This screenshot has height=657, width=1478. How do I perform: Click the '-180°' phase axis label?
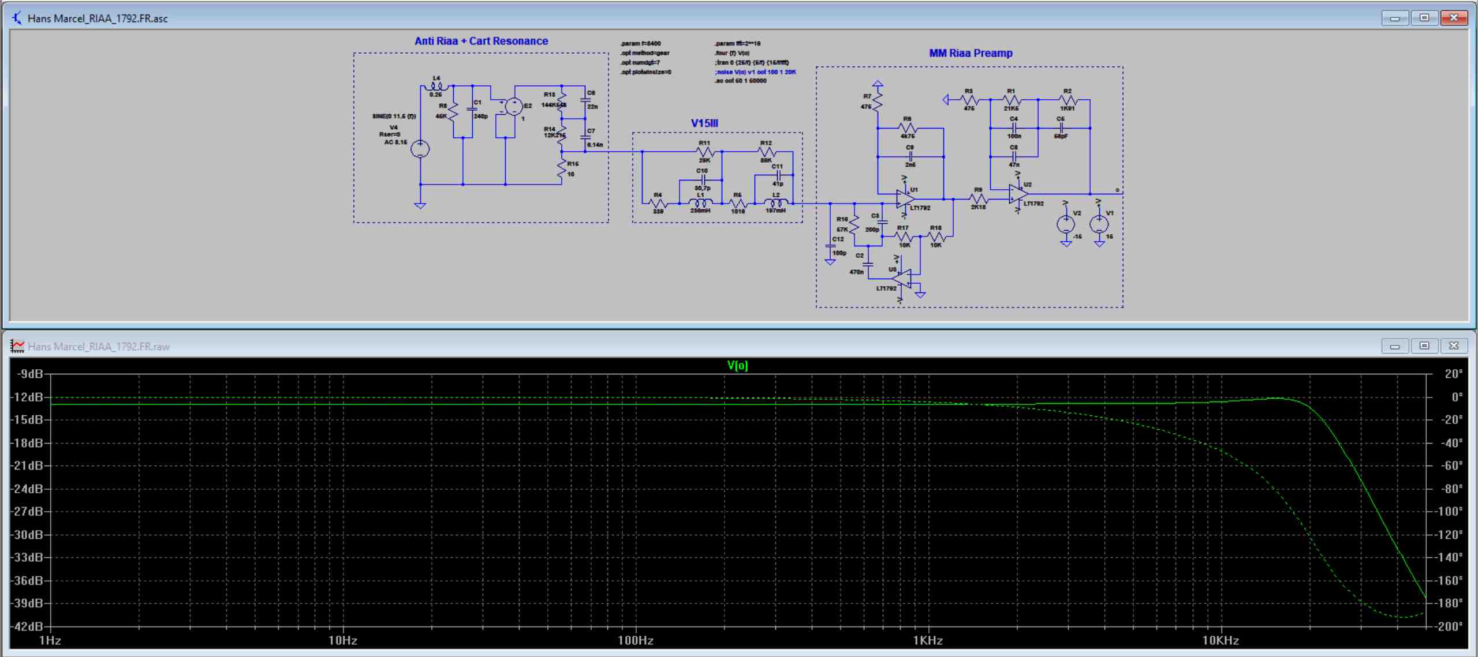[1449, 603]
